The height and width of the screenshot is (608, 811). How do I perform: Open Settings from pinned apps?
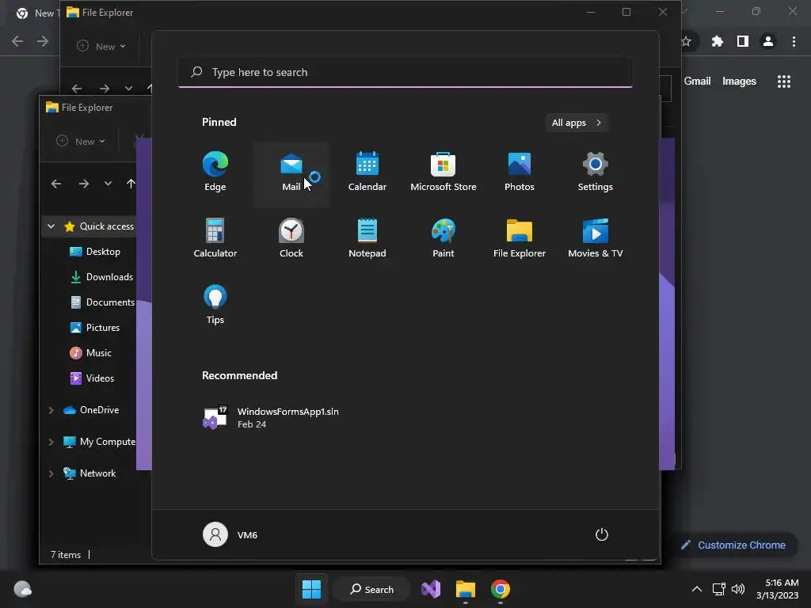click(596, 172)
